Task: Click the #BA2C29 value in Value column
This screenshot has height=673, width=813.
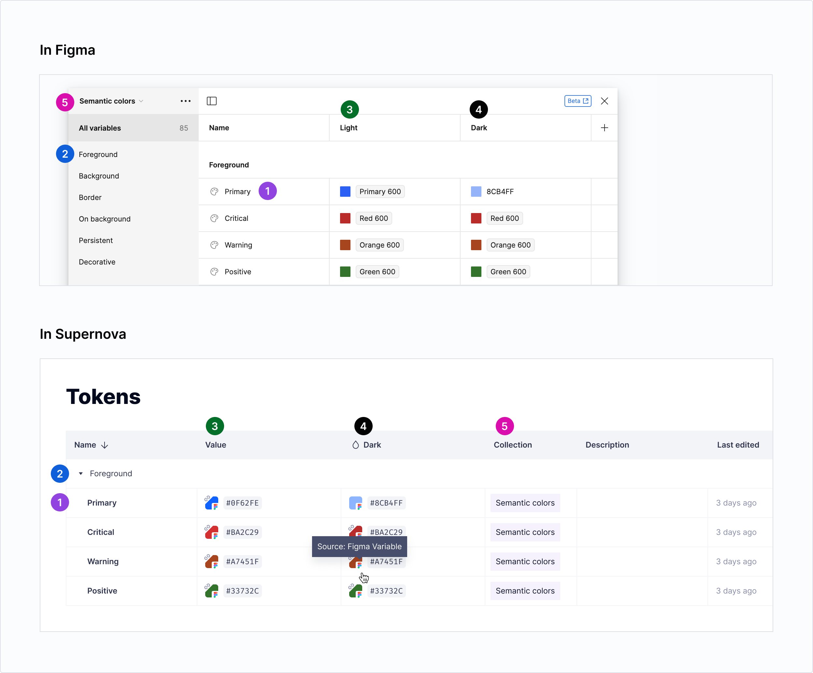Action: coord(242,532)
